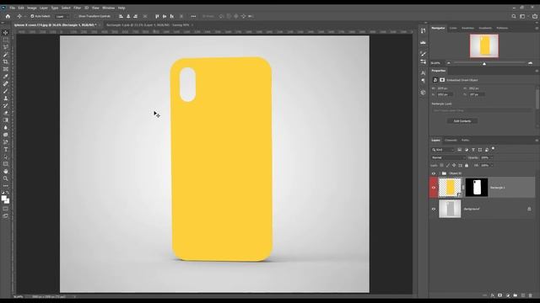Click the layer styles fx icon
540x303 pixels.
[x=493, y=295]
